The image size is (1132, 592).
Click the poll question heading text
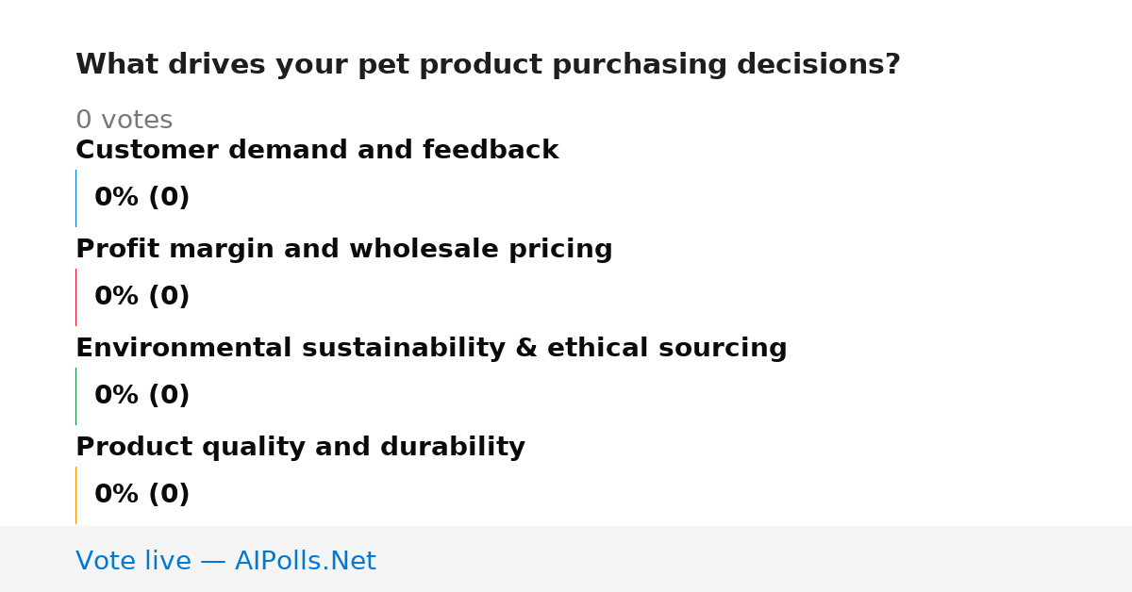point(488,65)
